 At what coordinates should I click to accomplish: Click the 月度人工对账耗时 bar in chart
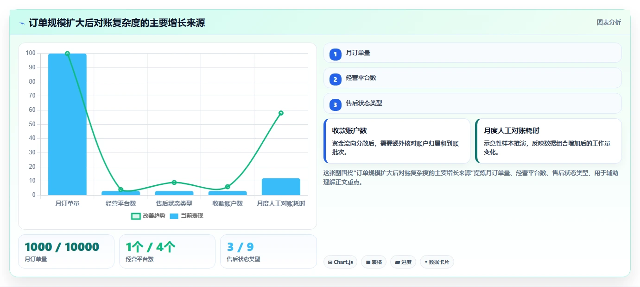281,187
